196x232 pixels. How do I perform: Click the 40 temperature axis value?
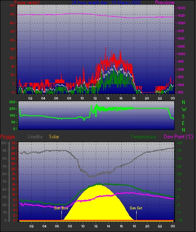(180, 143)
